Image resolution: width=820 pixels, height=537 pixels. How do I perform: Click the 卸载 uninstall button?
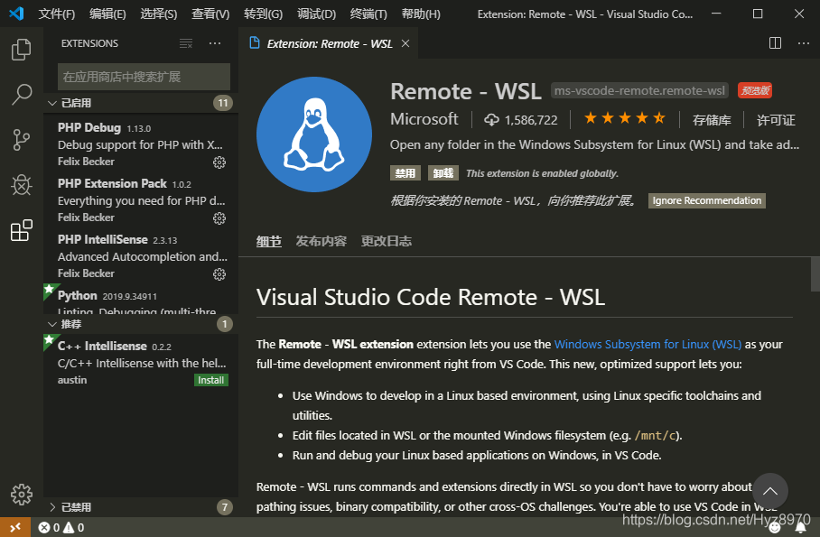[443, 173]
